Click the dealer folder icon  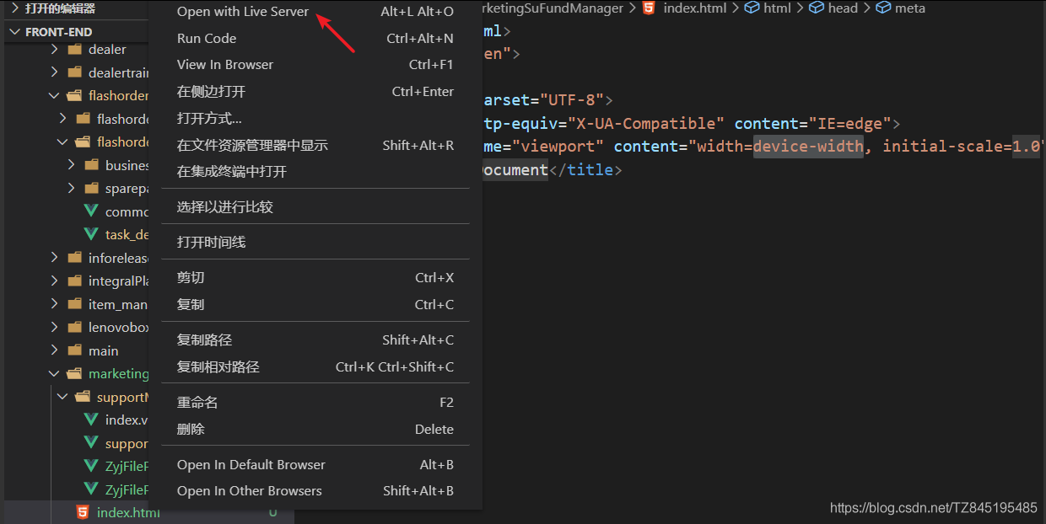(x=74, y=50)
